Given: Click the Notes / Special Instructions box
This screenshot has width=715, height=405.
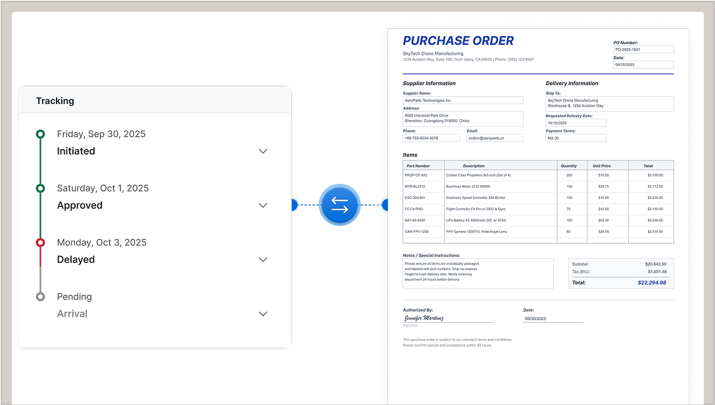Looking at the screenshot, I should click(x=478, y=272).
